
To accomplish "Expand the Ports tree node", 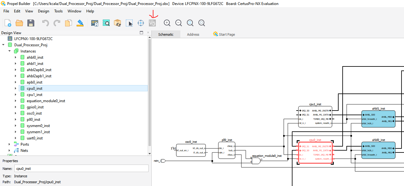I will tap(9, 144).
